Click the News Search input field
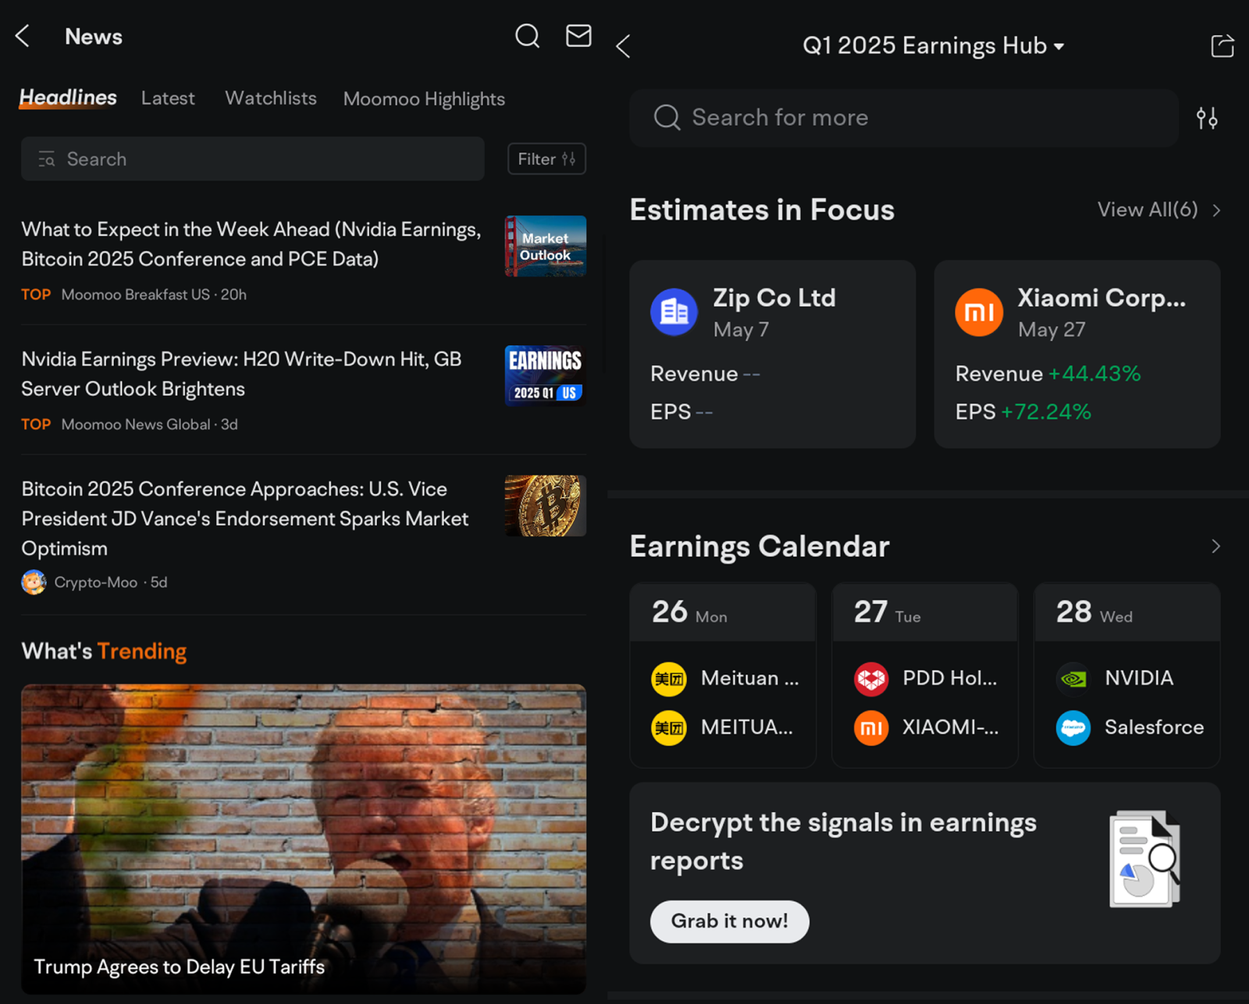The height and width of the screenshot is (1004, 1249). pyautogui.click(x=253, y=159)
